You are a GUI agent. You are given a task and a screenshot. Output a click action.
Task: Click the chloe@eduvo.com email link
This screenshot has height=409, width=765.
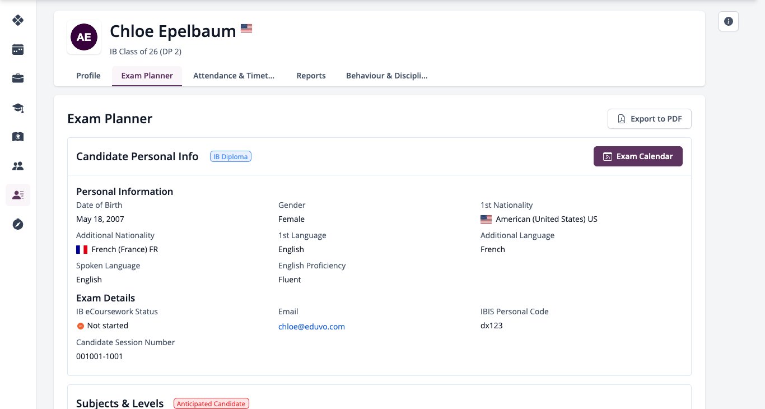(311, 327)
